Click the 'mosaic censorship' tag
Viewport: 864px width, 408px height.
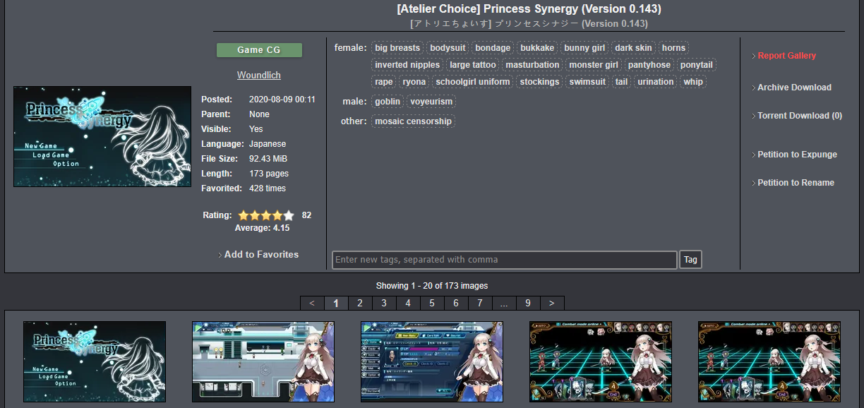point(413,121)
